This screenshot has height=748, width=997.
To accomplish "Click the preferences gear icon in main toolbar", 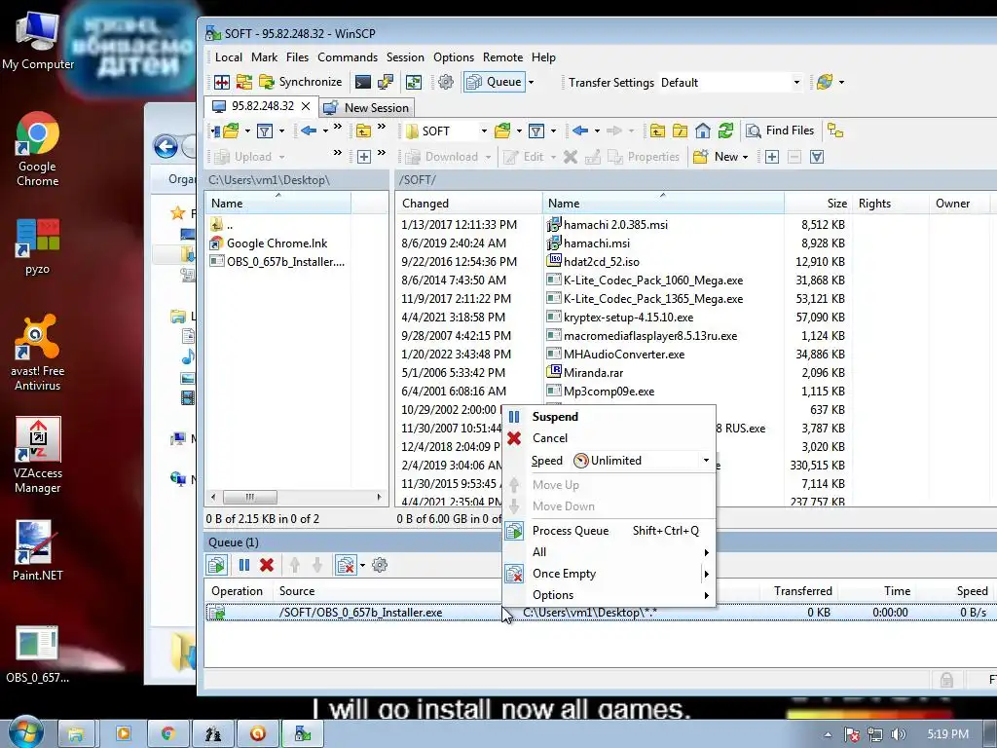I will coord(446,82).
